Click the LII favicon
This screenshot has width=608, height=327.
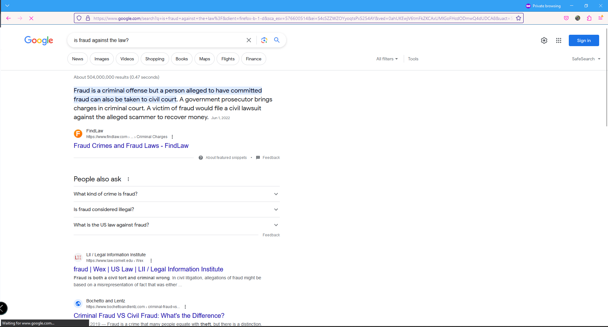[x=78, y=257]
